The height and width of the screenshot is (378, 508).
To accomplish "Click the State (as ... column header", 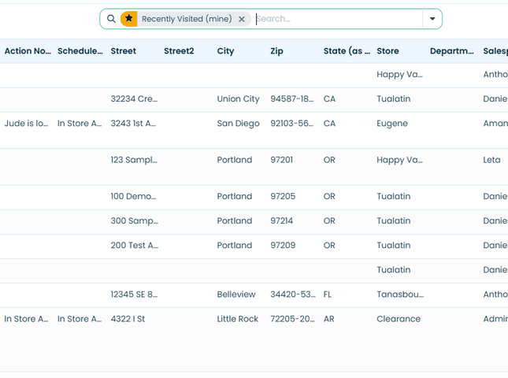I will coord(347,51).
